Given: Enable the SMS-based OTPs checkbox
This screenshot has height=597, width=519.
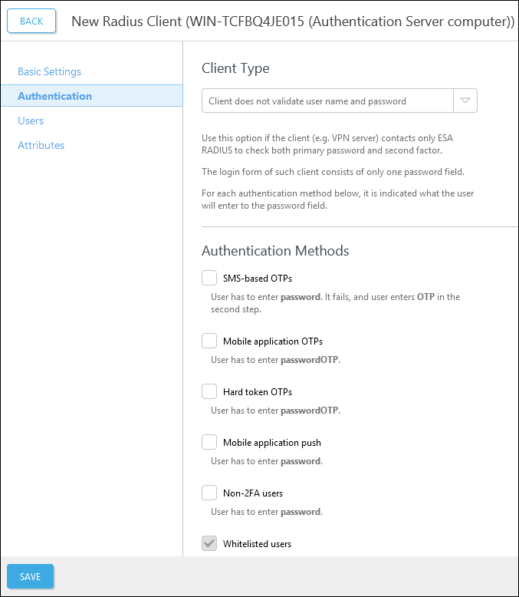Looking at the screenshot, I should 209,278.
